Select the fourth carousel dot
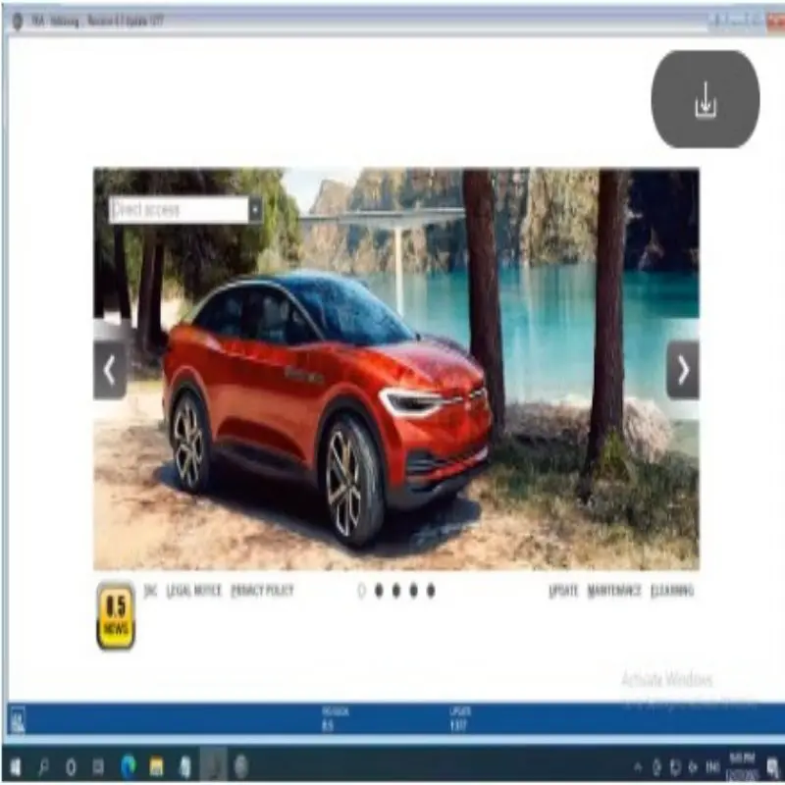Viewport: 785px width, 785px height. coord(413,591)
